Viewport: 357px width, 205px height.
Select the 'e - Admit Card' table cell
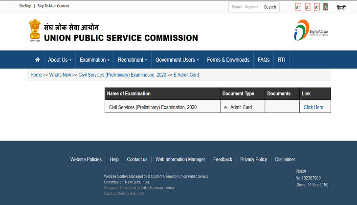243,106
